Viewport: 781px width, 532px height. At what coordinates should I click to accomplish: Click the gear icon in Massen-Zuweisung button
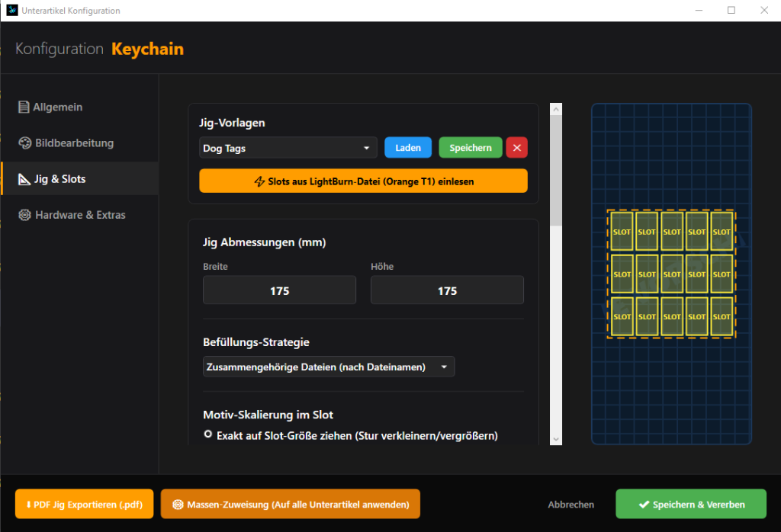click(x=178, y=505)
